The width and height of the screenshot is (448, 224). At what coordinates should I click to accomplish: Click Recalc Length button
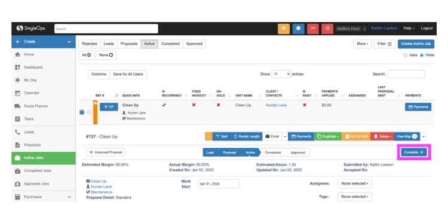[x=246, y=137]
